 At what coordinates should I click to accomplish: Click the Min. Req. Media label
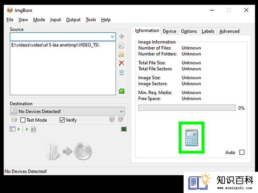point(155,93)
